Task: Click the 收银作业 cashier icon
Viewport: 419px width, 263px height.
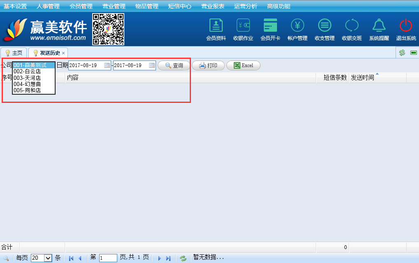Action: (243, 26)
